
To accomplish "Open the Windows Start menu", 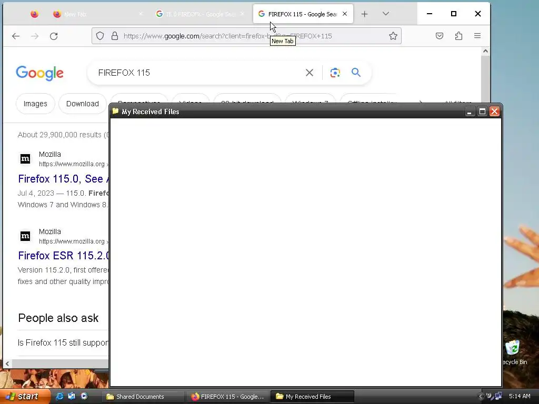I will pos(25,397).
